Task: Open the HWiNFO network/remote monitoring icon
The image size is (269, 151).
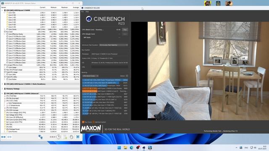Action: coord(40,137)
